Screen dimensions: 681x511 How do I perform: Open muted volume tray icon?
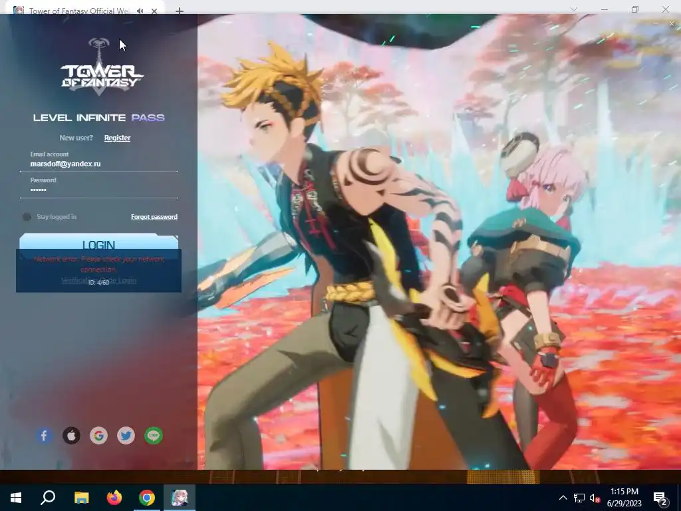point(595,498)
